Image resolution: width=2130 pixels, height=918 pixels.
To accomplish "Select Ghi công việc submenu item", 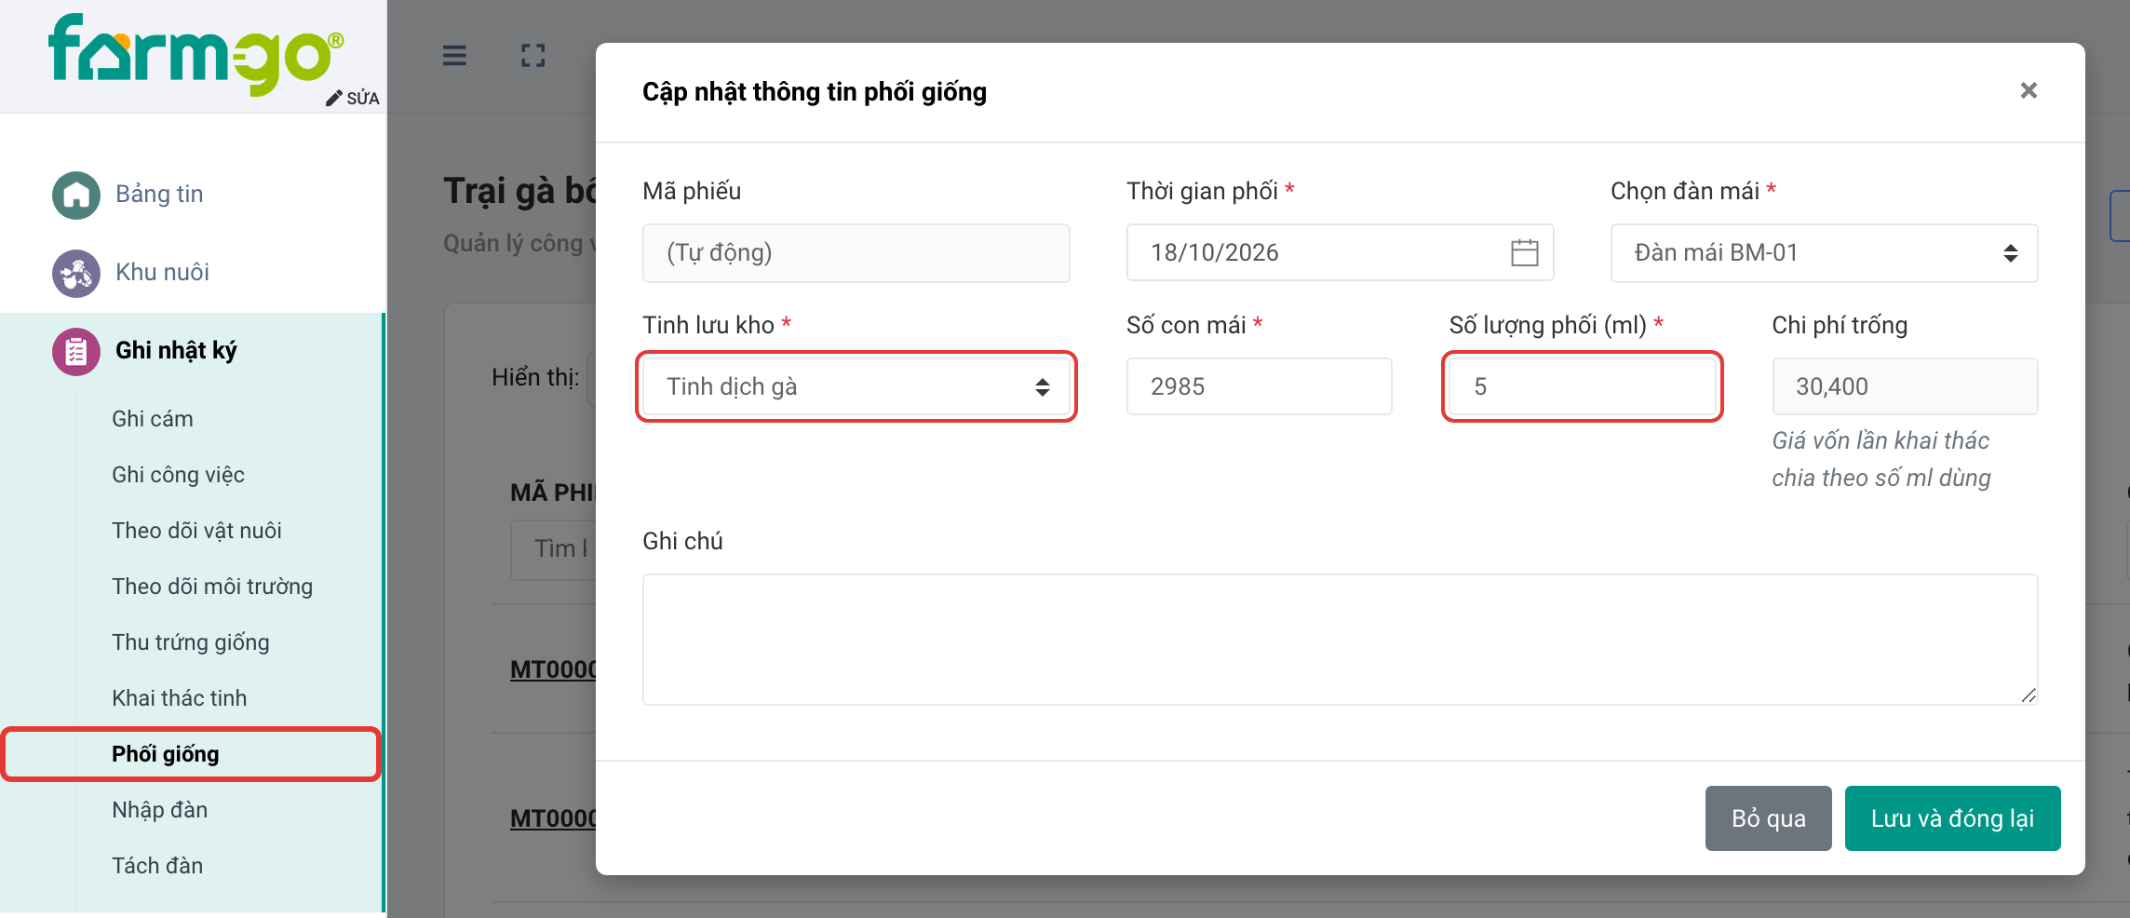I will pyautogui.click(x=178, y=475).
